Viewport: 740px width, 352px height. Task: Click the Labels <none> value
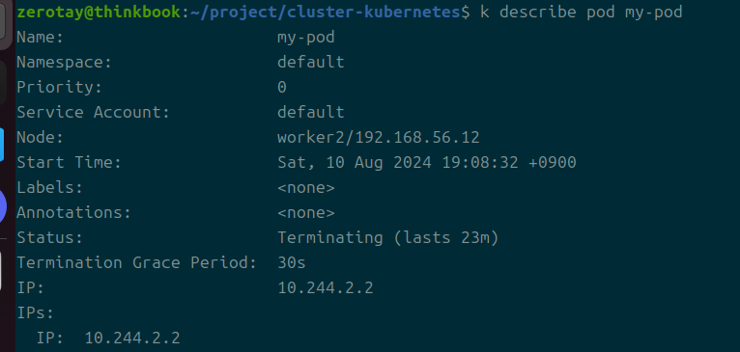coord(306,187)
